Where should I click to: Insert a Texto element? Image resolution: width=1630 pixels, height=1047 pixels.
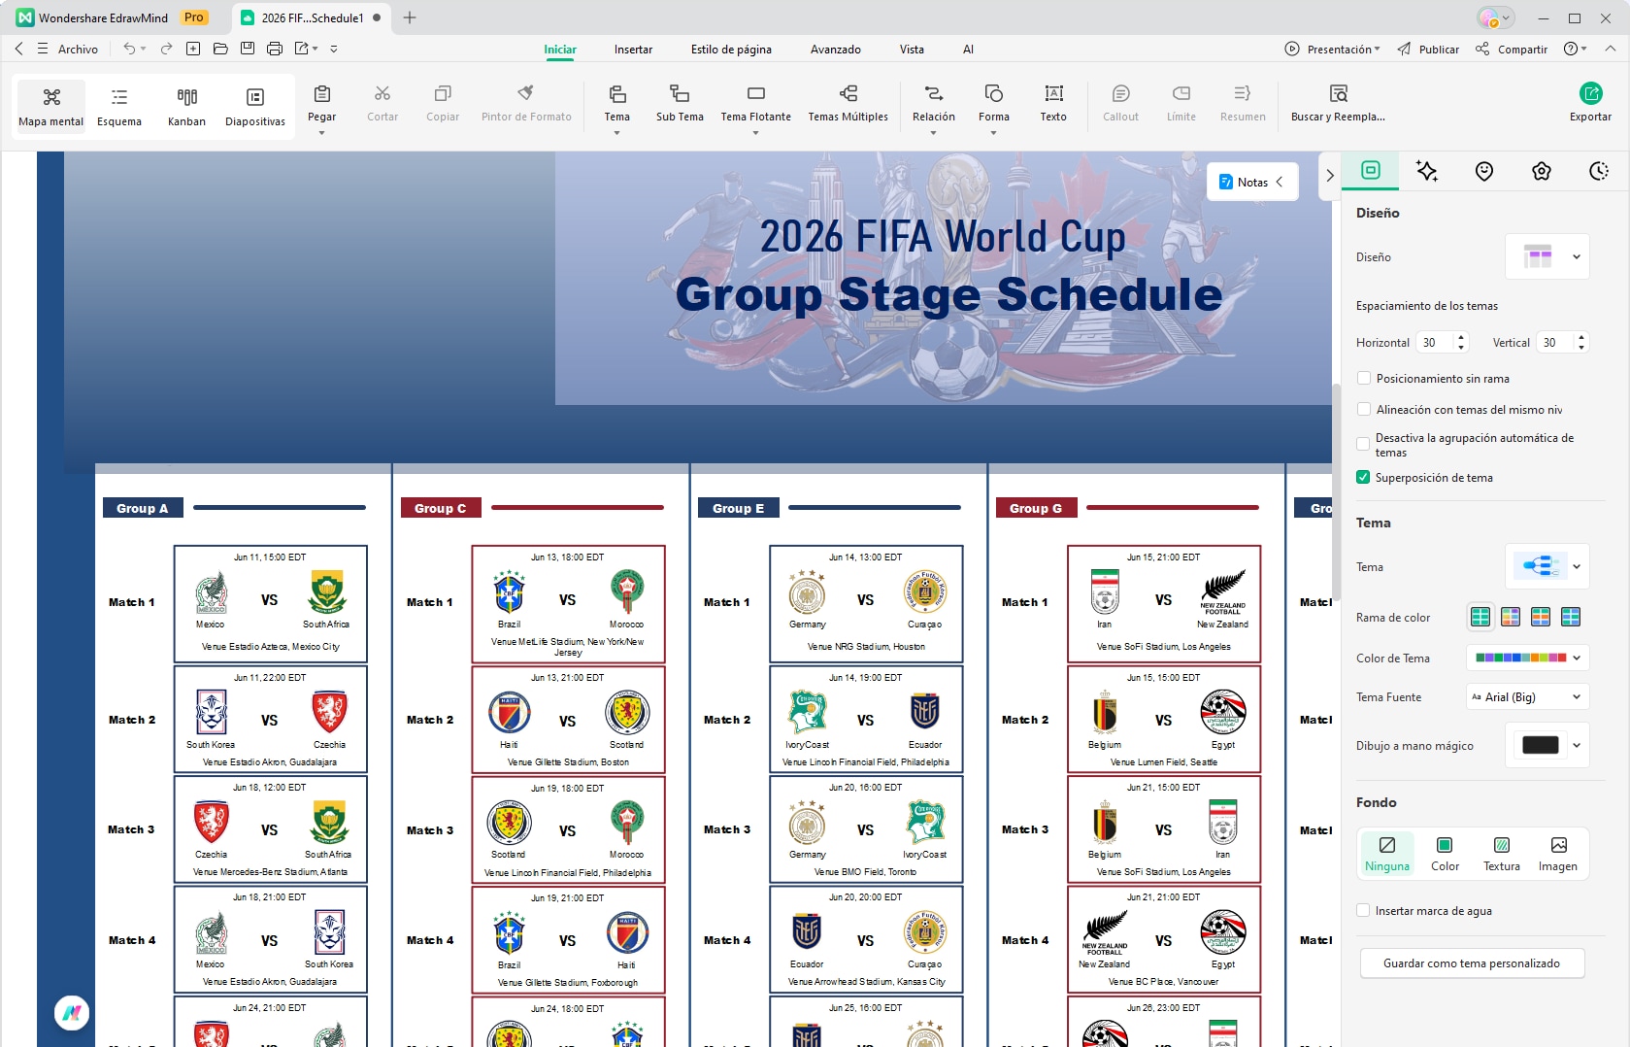(1053, 103)
